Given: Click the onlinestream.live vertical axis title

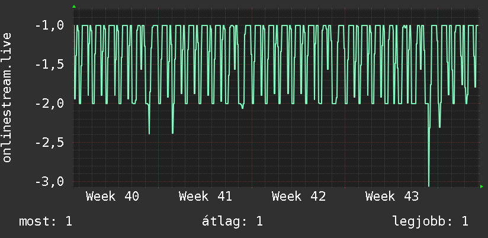Looking at the screenshot, I should (x=7, y=97).
